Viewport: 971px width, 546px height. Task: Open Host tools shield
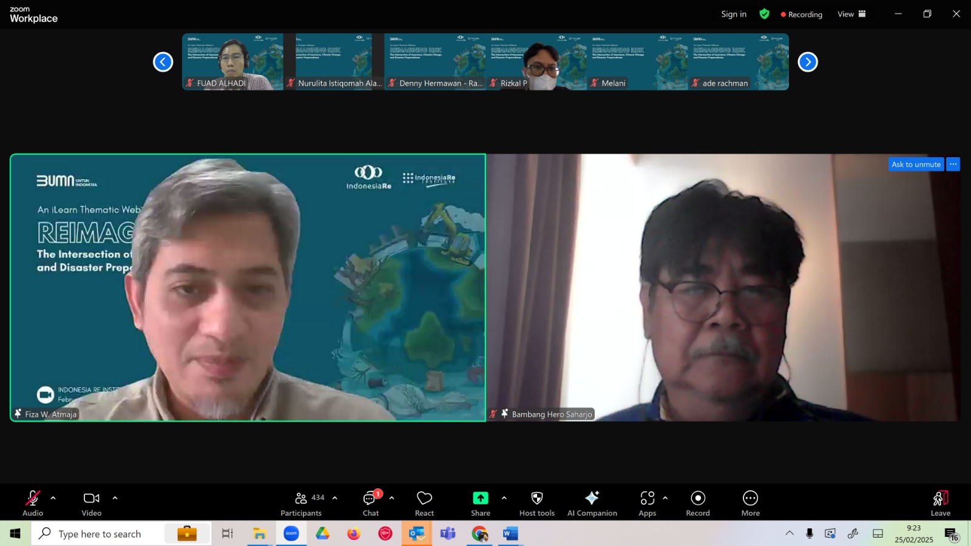[x=537, y=503]
